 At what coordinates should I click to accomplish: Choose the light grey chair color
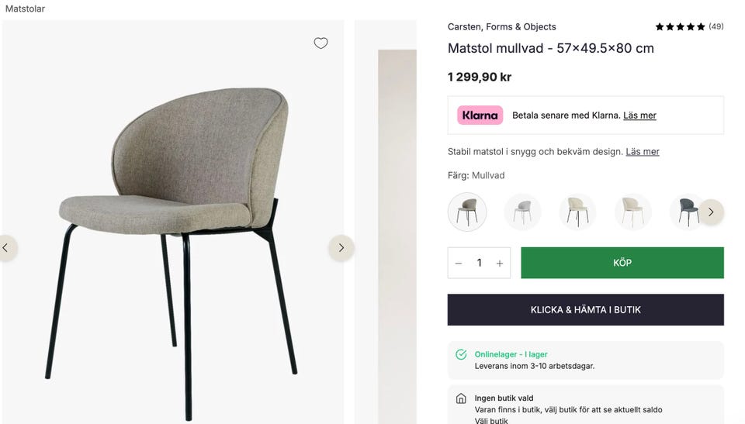point(522,212)
